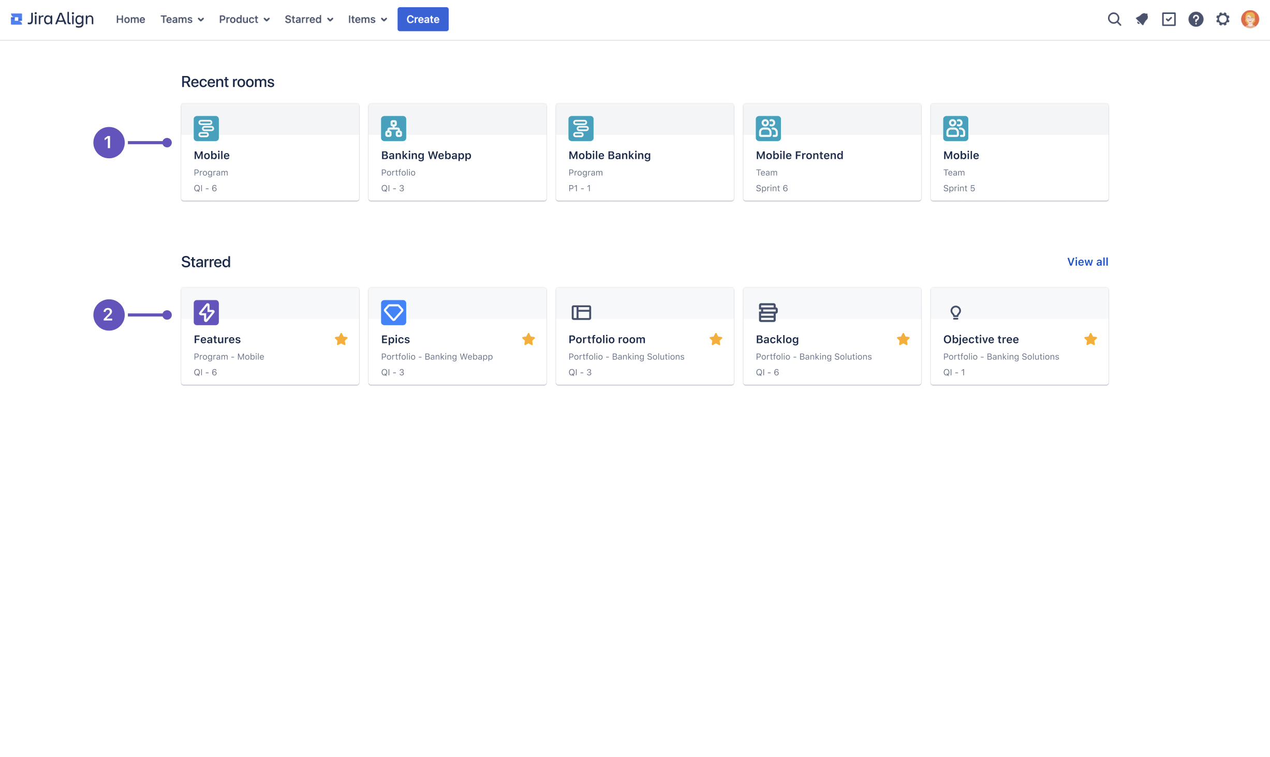The height and width of the screenshot is (757, 1270).
Task: Click the Mobile program room icon
Action: coord(206,128)
